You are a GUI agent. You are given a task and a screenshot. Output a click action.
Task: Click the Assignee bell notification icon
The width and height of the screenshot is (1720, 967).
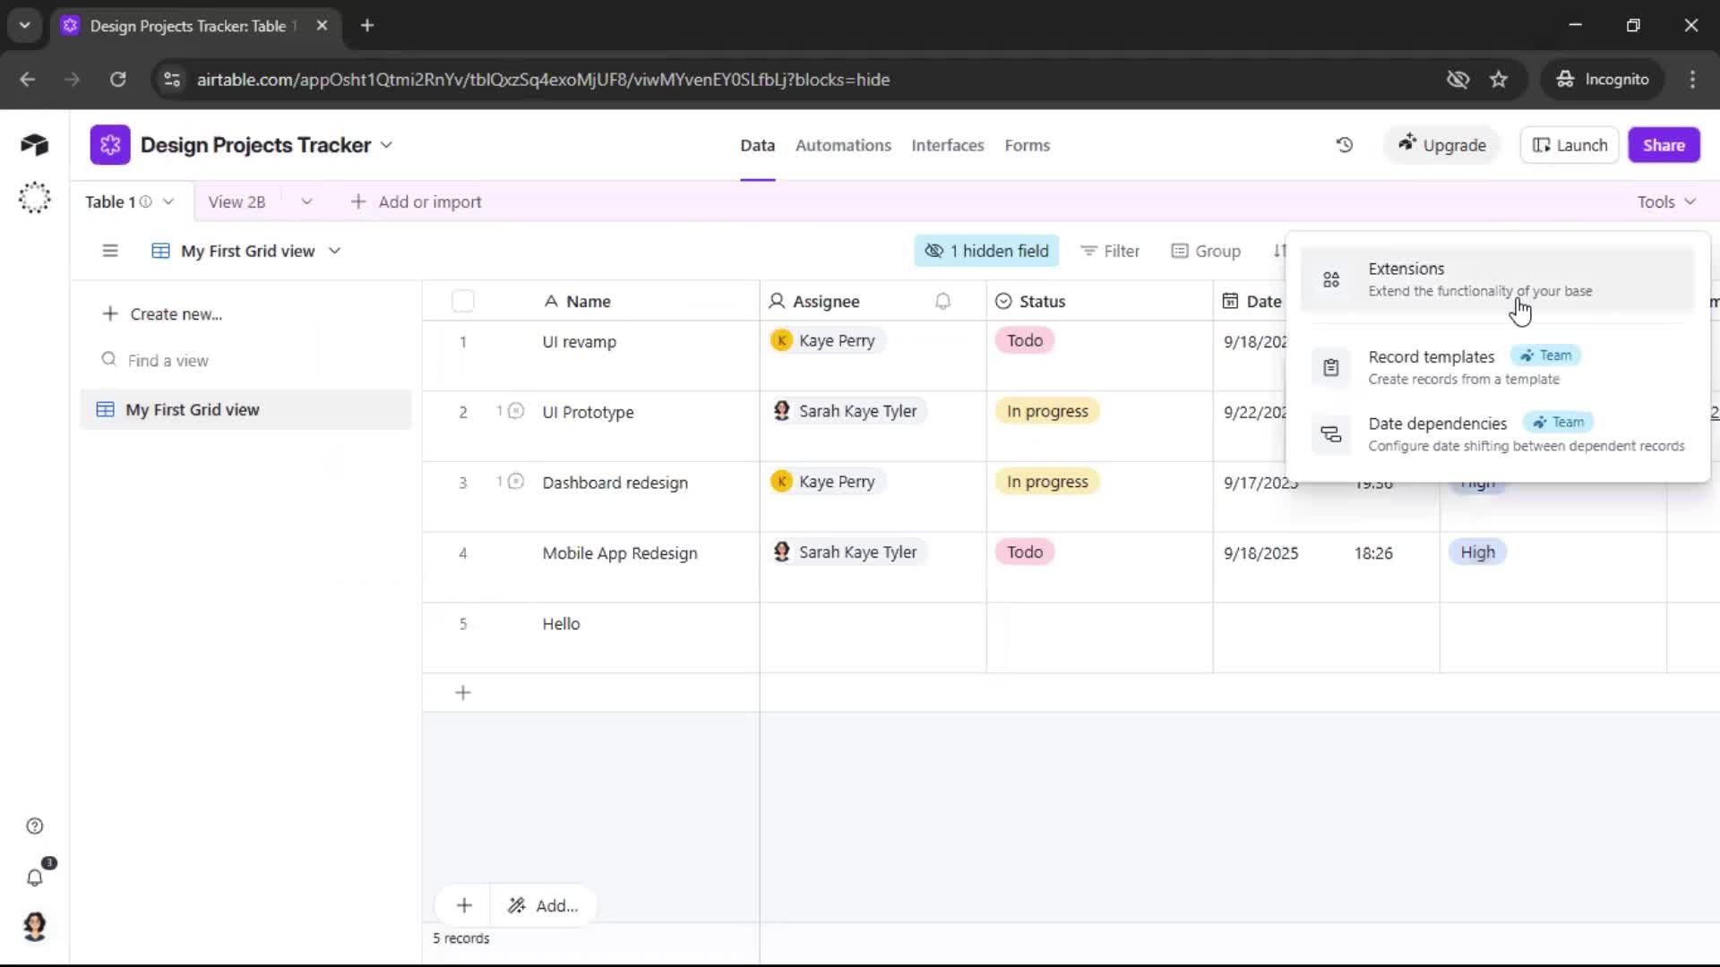[x=942, y=302]
